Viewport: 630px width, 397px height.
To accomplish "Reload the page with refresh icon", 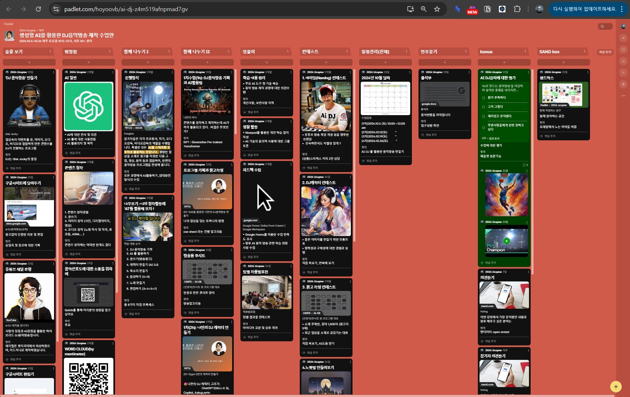I will tap(38, 9).
